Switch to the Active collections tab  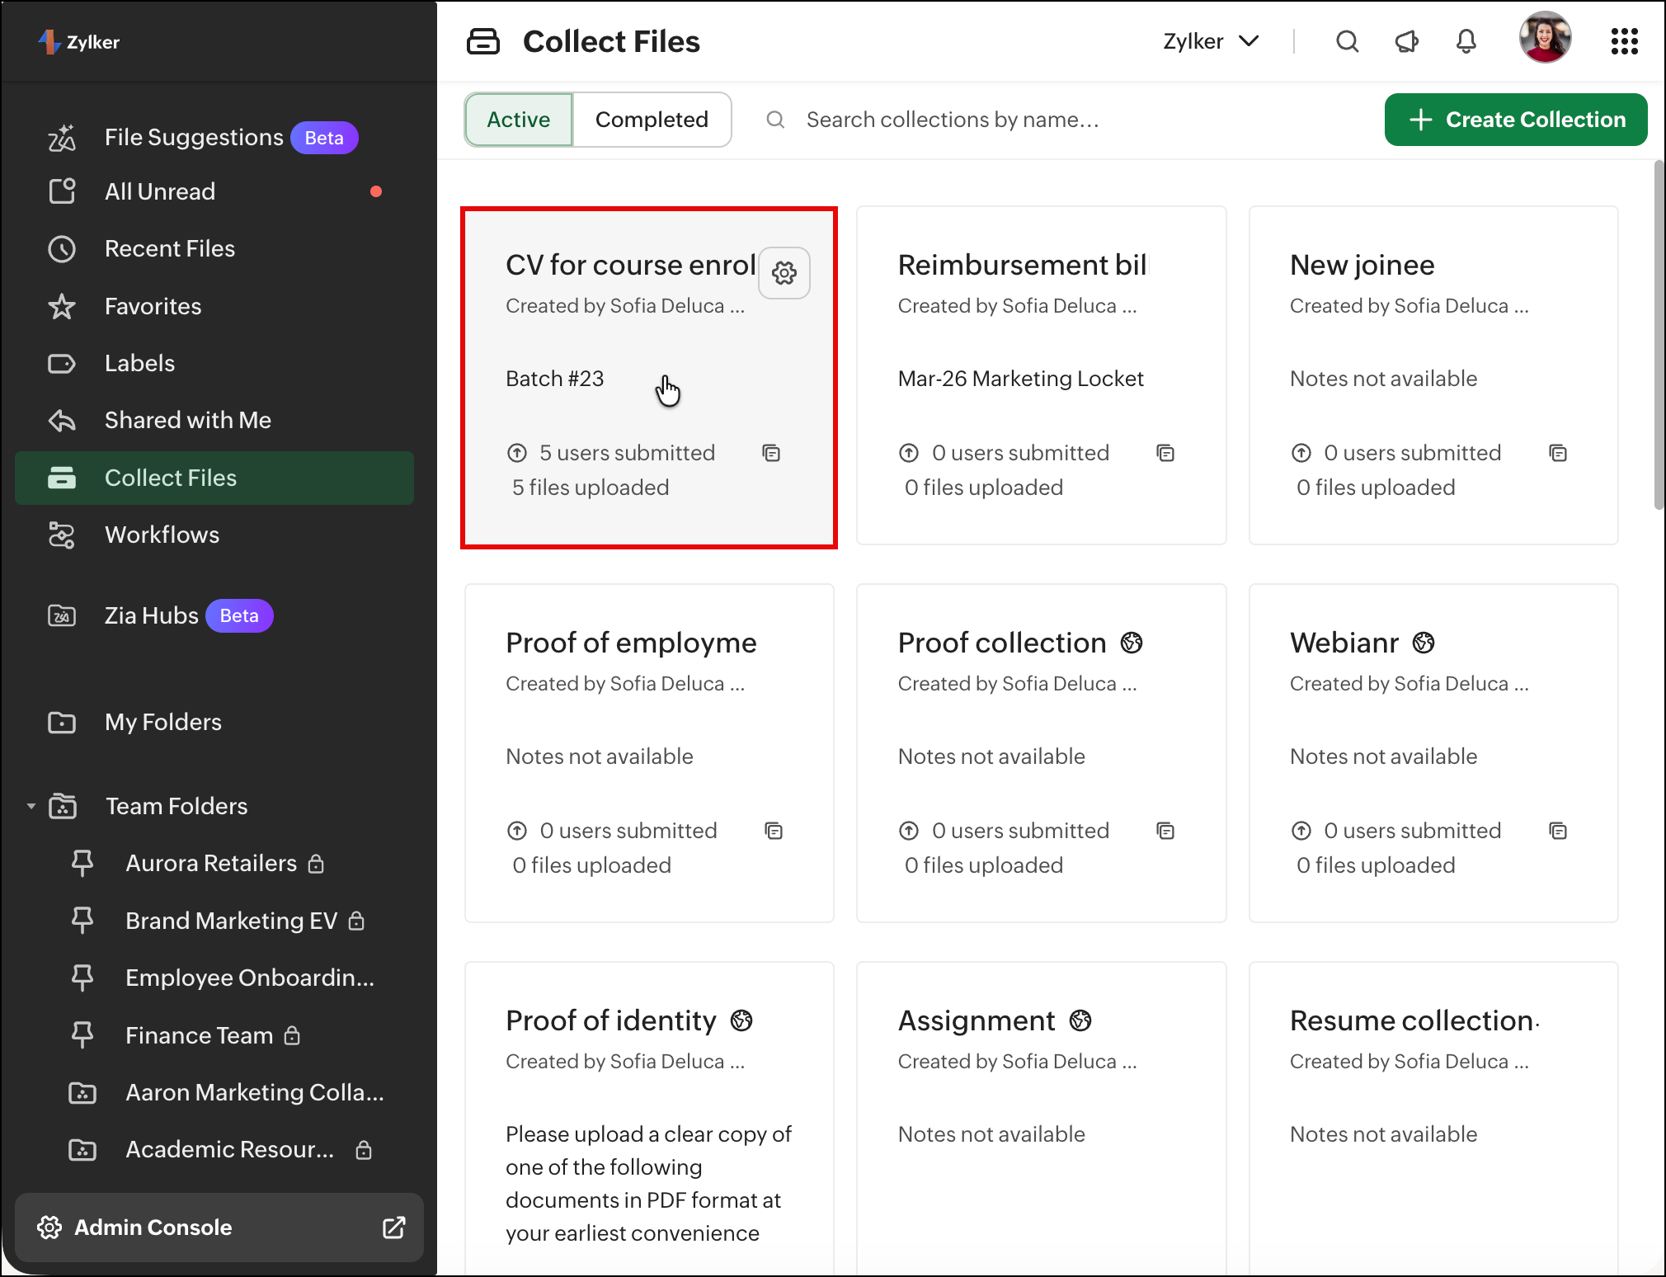tap(519, 120)
